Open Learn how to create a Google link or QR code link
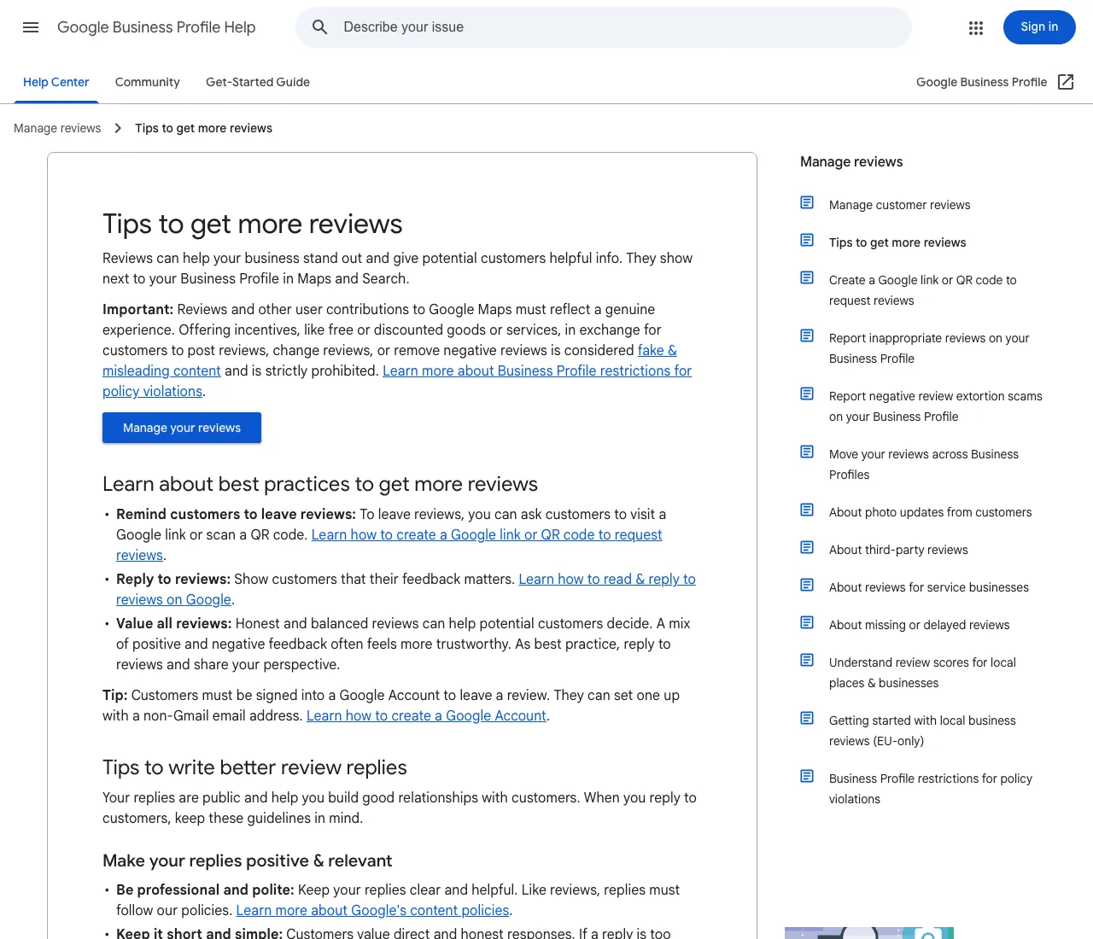 [487, 534]
